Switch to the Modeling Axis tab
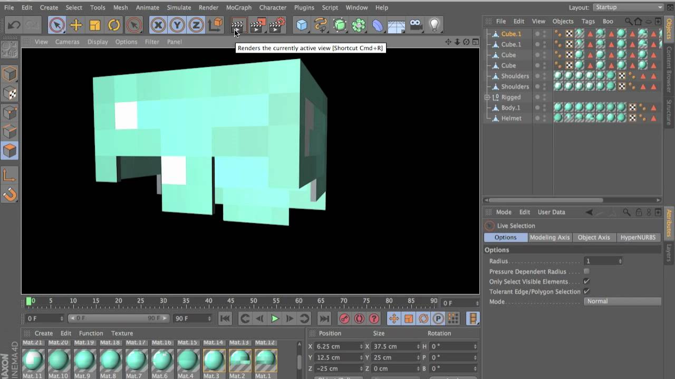The image size is (675, 379). [549, 237]
